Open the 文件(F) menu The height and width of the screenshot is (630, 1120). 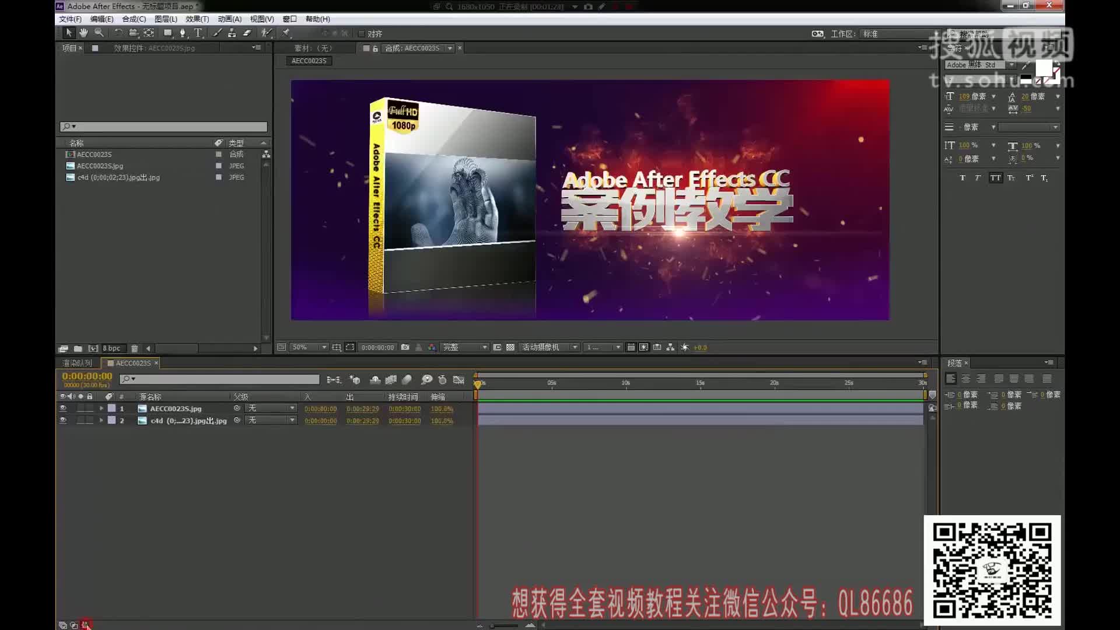tap(70, 19)
